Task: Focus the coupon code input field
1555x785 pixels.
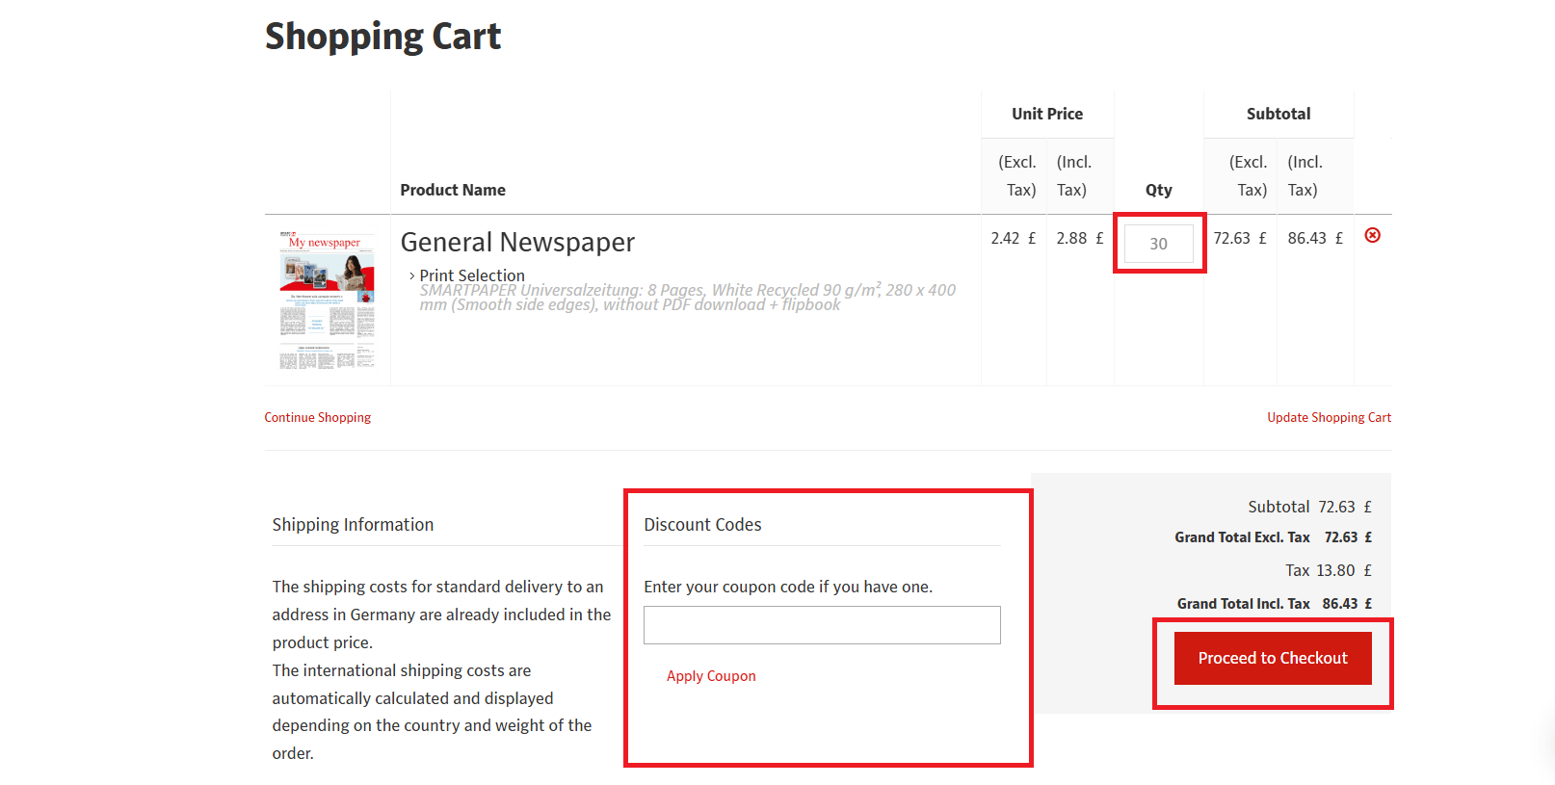Action: pos(822,625)
